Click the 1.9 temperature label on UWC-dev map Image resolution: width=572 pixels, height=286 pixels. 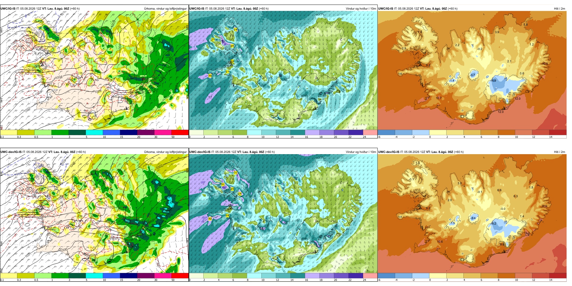[417, 163]
